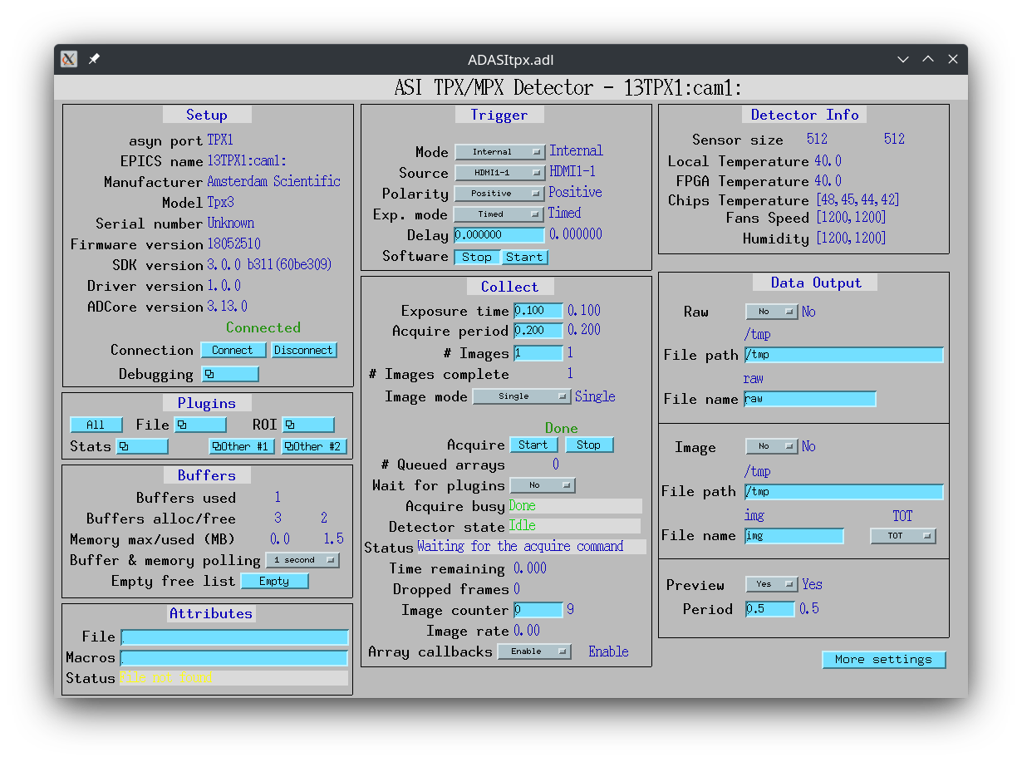Click the Connect button
The height and width of the screenshot is (762, 1022).
(233, 351)
